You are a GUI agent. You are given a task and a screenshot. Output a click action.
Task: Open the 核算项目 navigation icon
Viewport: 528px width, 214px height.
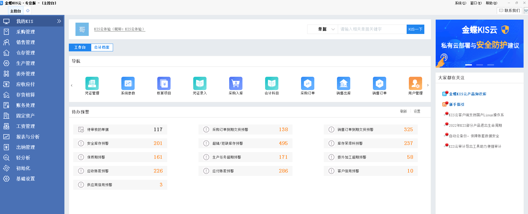pos(164,83)
